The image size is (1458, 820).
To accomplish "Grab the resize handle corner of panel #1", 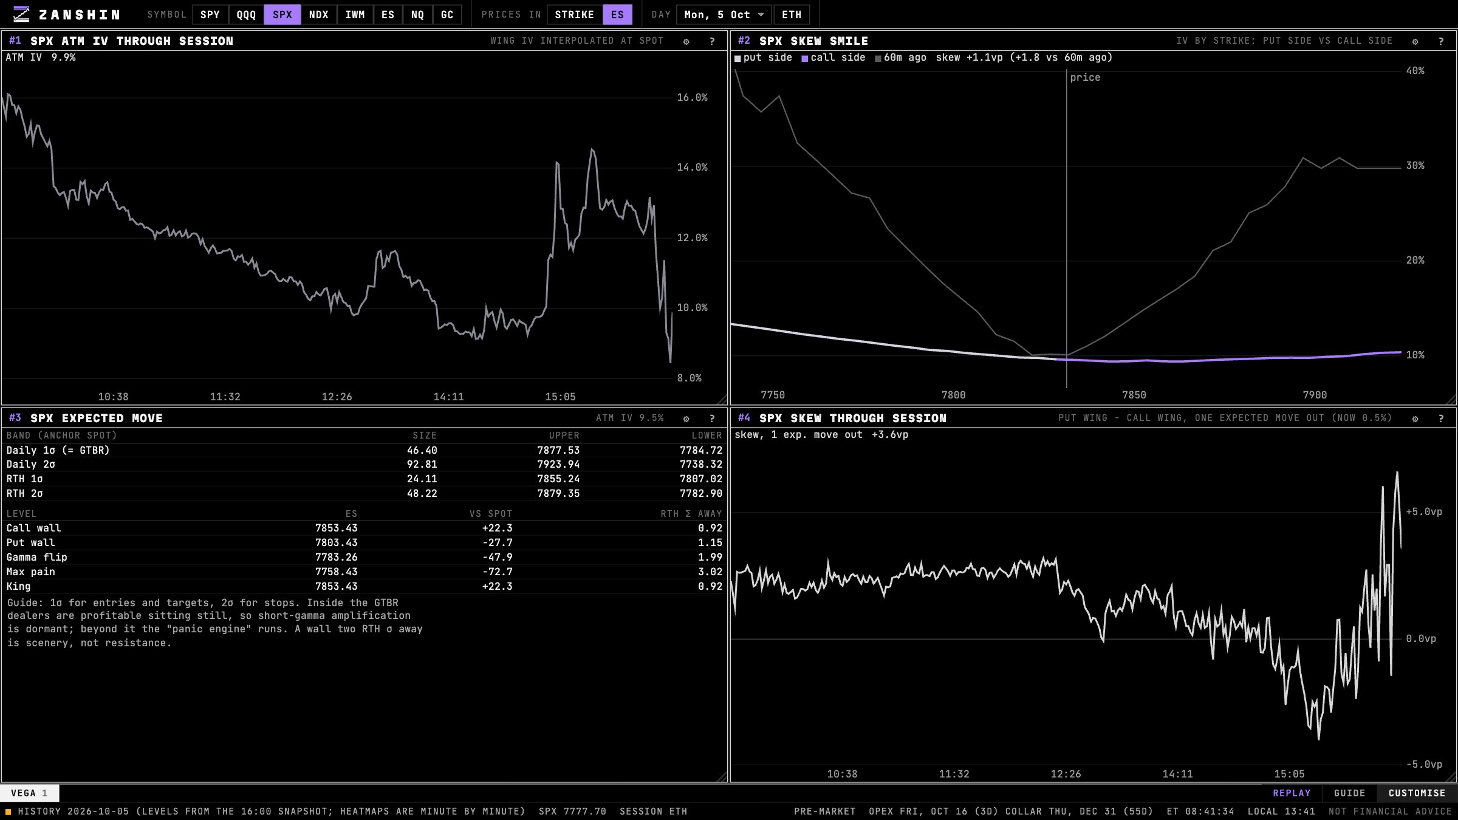I will (722, 399).
